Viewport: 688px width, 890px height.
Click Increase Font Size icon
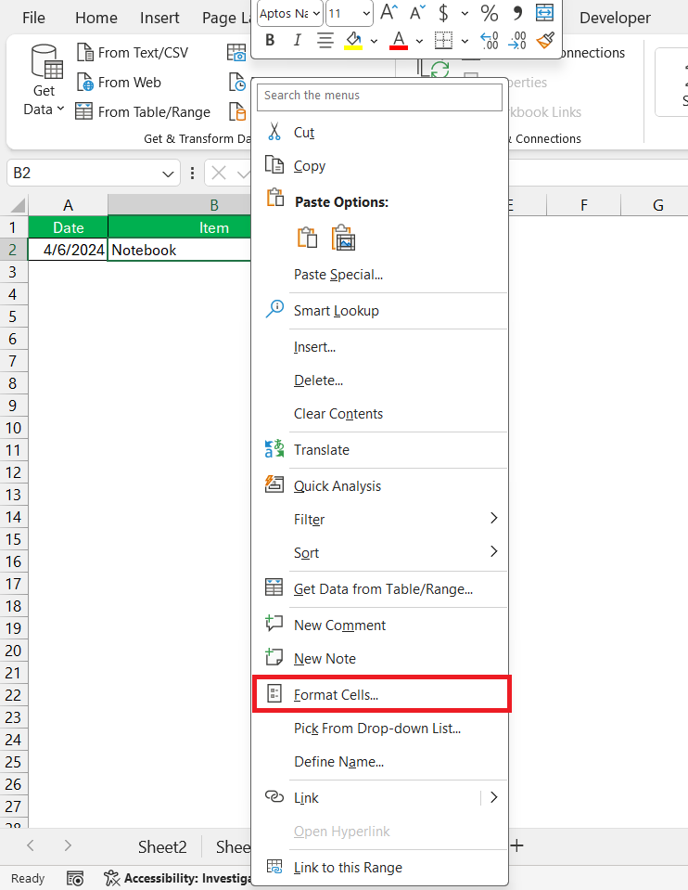pyautogui.click(x=389, y=12)
